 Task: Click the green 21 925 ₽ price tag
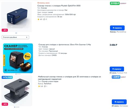(115, 3)
